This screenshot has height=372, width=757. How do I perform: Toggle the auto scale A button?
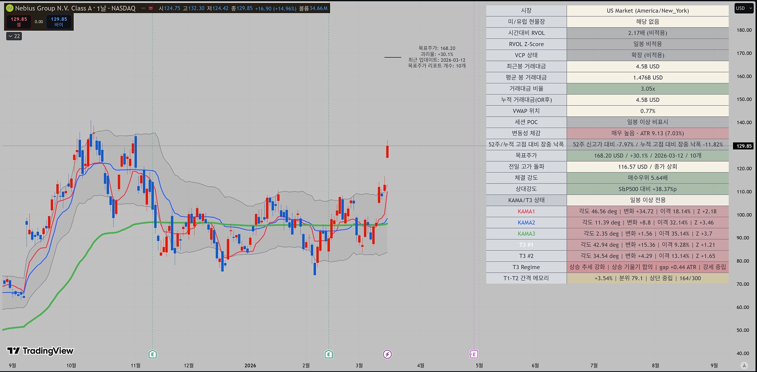(744, 365)
